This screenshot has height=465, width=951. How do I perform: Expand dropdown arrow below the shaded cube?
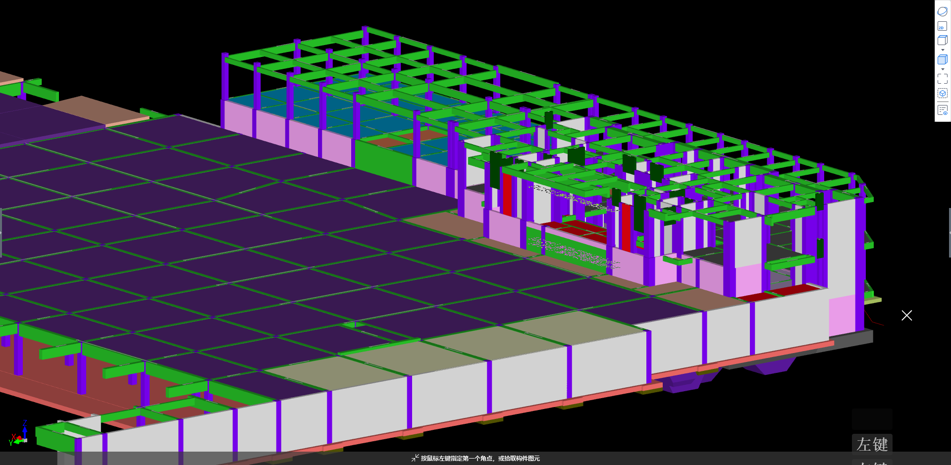pos(942,69)
